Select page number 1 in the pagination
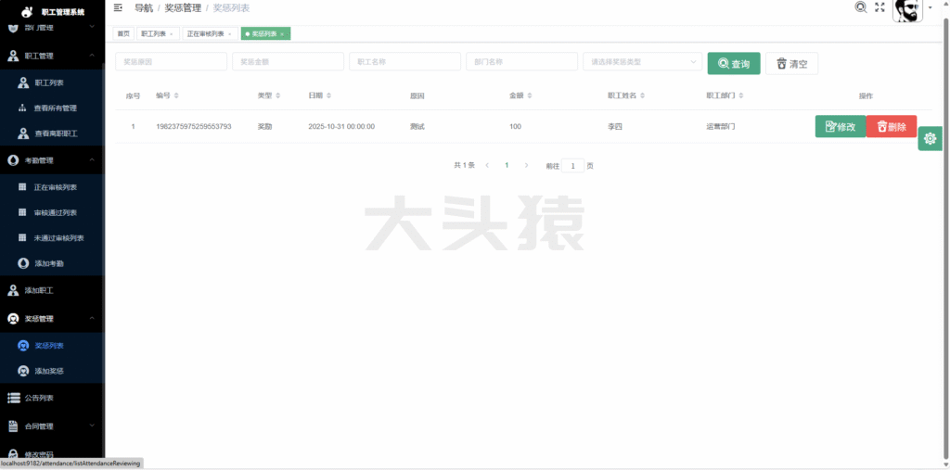Viewport: 950px width, 470px height. (507, 165)
